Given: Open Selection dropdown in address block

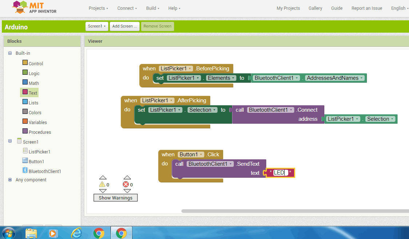Looking at the screenshot, I should click(380, 119).
